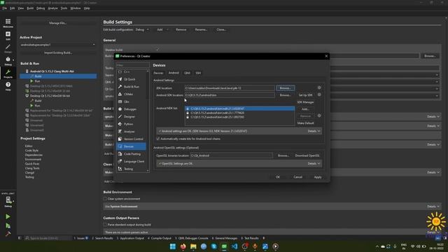Open Testing preferences category
Screen dimensions: 448x252
[132, 169]
